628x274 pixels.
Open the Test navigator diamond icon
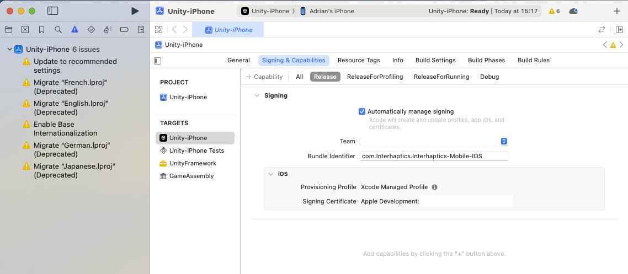91,29
